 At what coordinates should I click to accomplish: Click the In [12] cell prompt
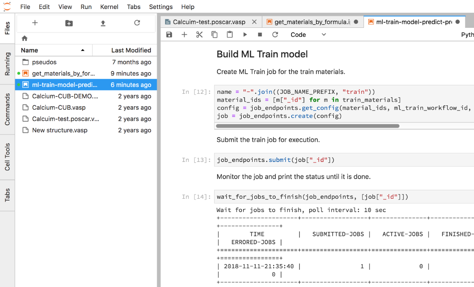[x=196, y=92]
